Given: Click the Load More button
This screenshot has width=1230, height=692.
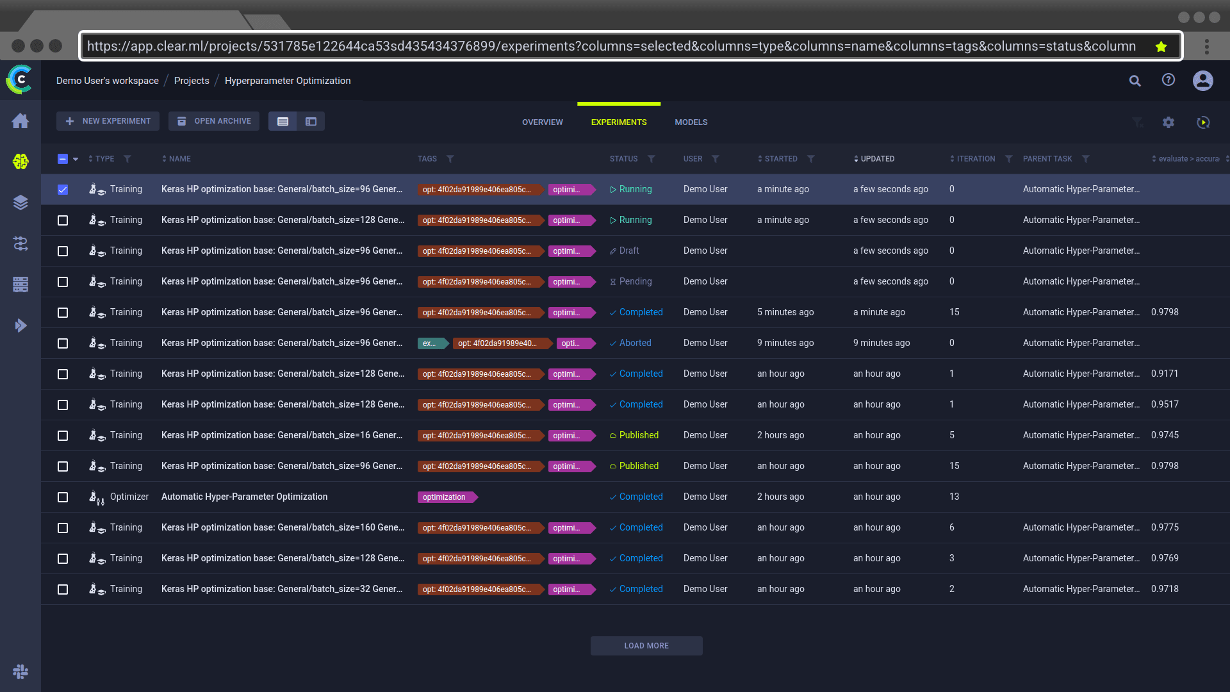Looking at the screenshot, I should [x=646, y=646].
